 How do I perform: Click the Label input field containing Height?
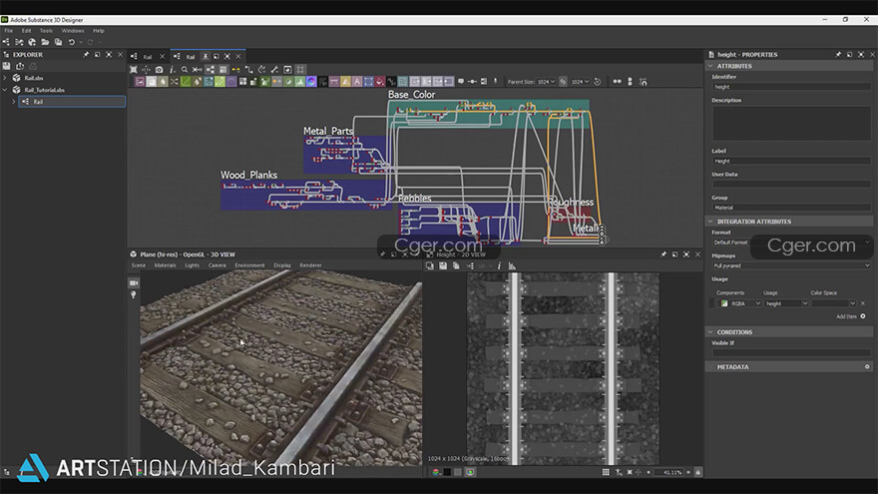(791, 160)
